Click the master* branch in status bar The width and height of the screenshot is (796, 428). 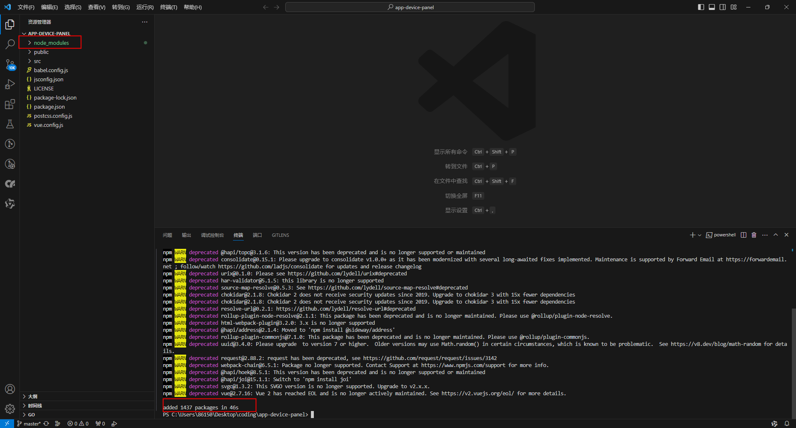pyautogui.click(x=29, y=423)
